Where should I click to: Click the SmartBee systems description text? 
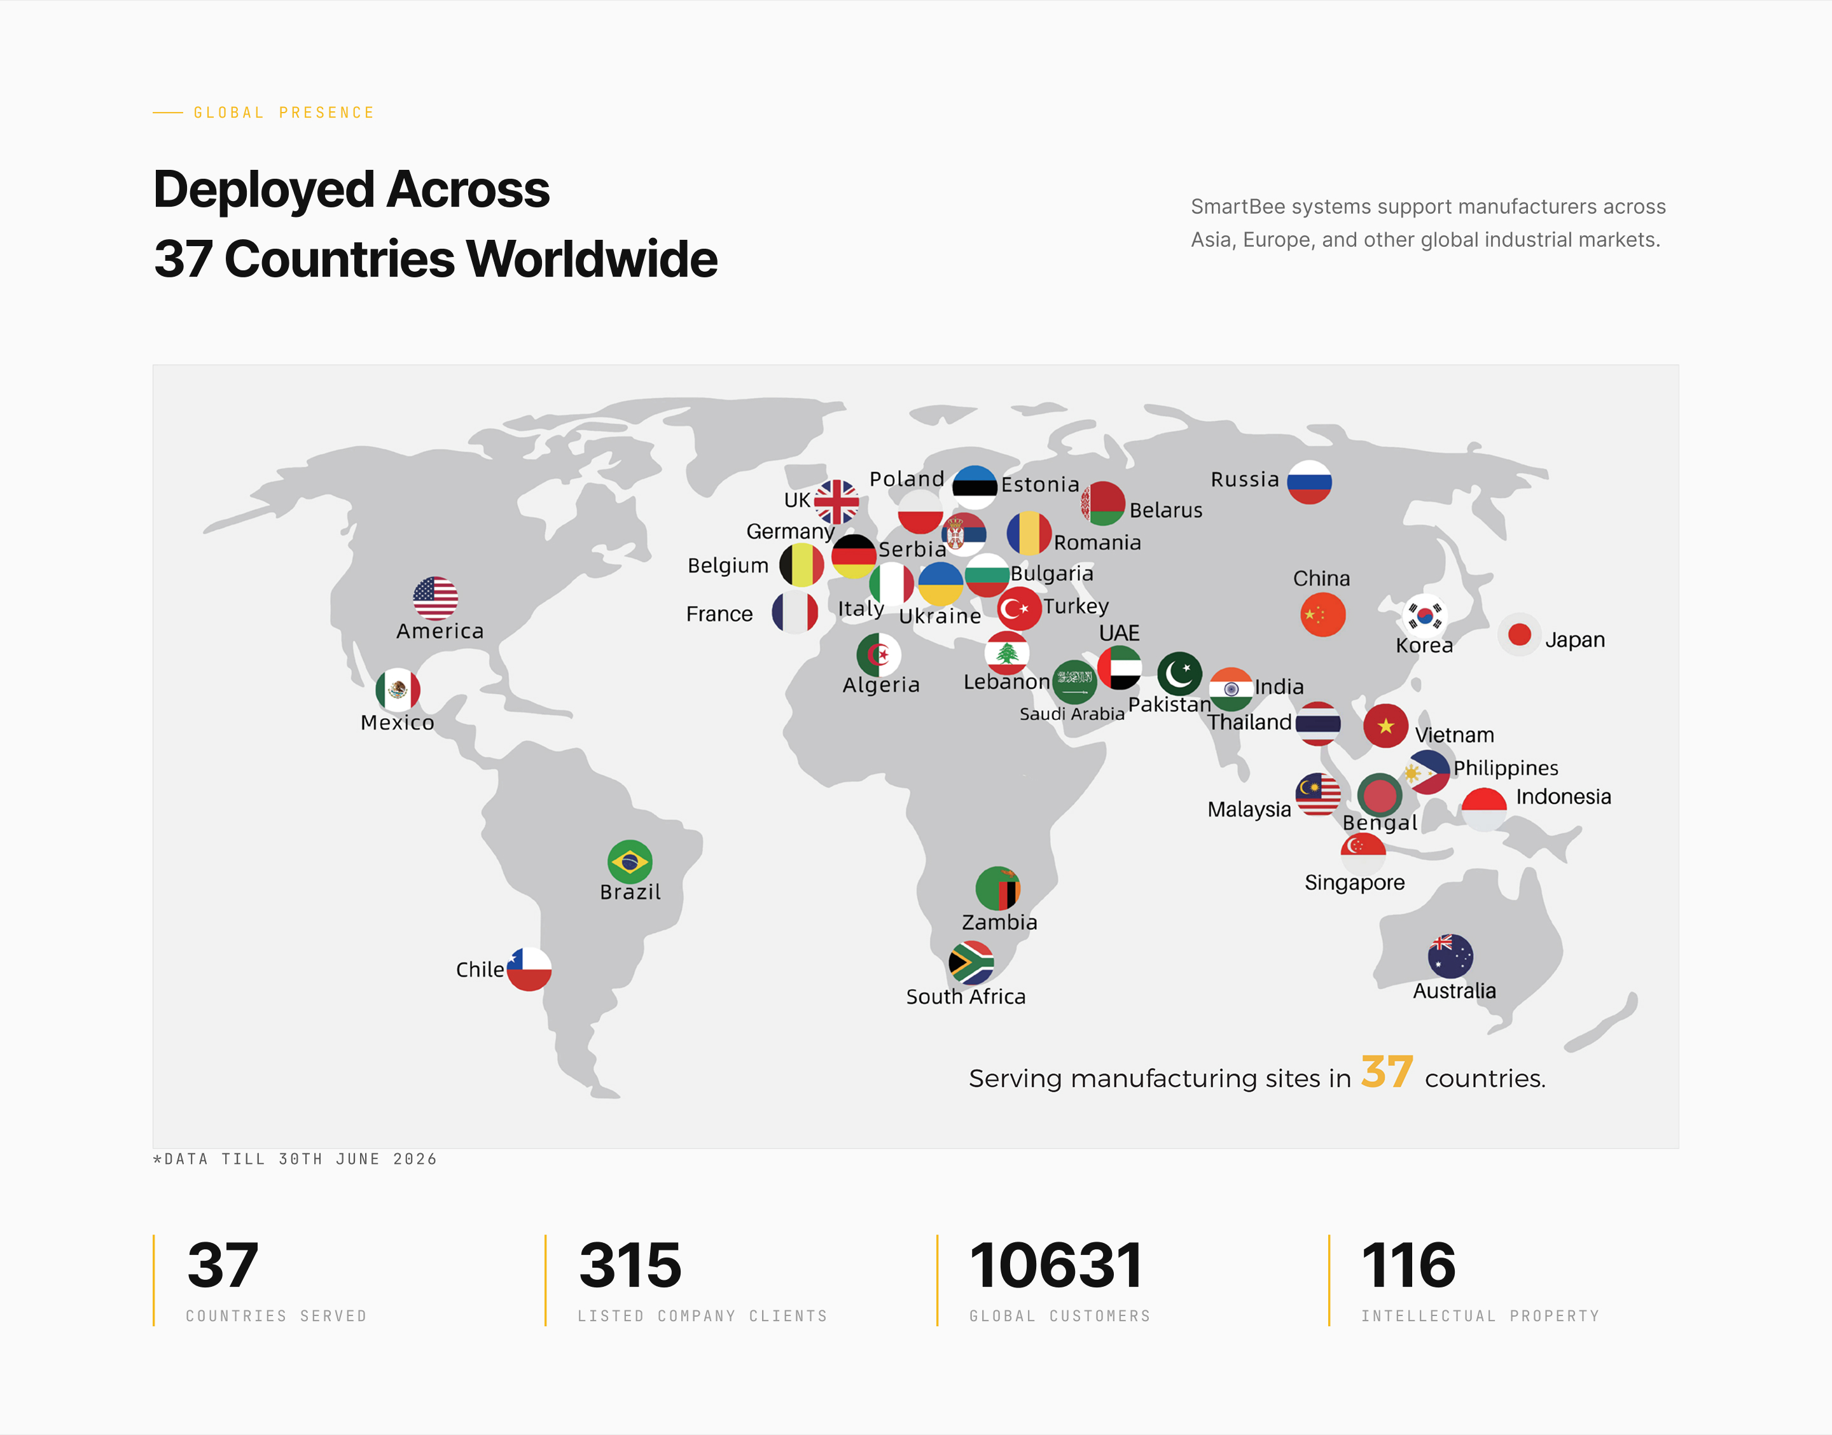click(x=1428, y=223)
